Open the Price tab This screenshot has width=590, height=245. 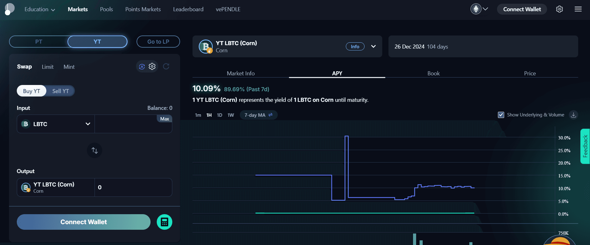(x=530, y=73)
